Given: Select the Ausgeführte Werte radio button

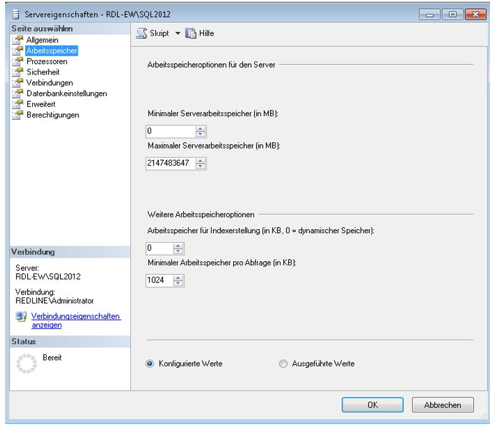Looking at the screenshot, I should pyautogui.click(x=282, y=364).
